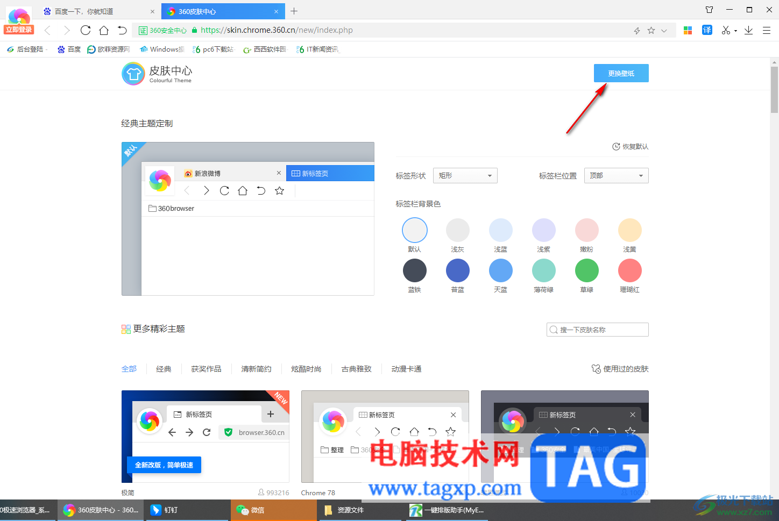Choose the 普蓝 color swatch

(x=458, y=270)
